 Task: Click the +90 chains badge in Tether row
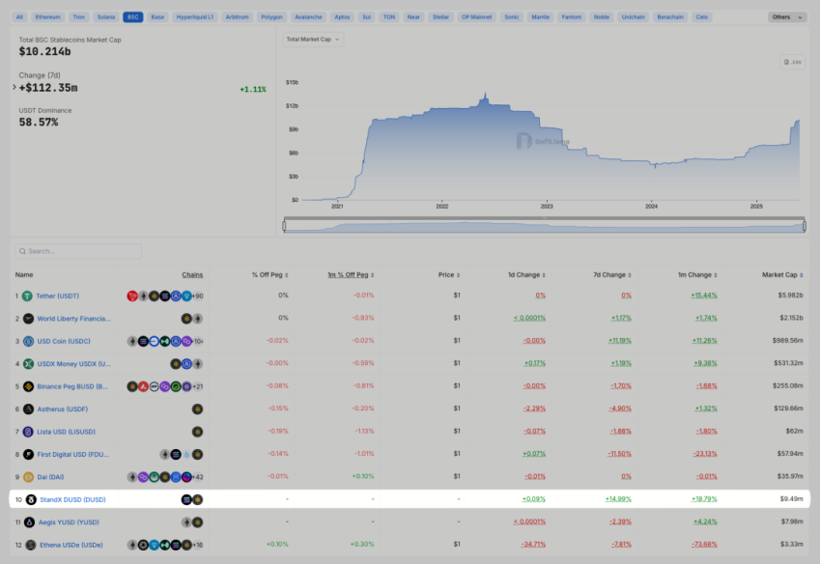tap(198, 296)
